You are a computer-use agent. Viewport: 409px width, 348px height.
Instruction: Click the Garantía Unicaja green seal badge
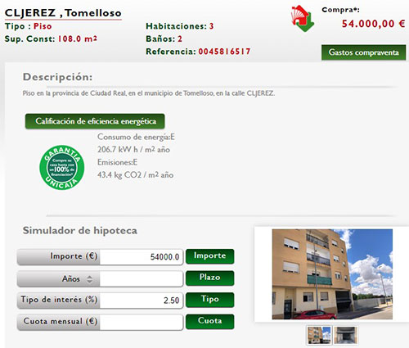tap(62, 167)
